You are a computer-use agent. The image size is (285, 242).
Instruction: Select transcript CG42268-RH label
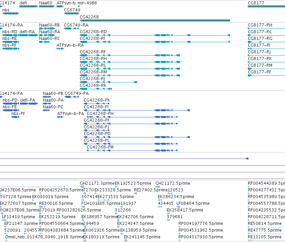click(x=93, y=59)
